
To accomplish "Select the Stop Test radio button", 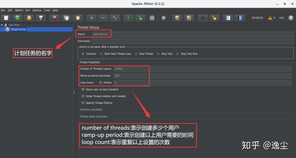I will [158, 53].
